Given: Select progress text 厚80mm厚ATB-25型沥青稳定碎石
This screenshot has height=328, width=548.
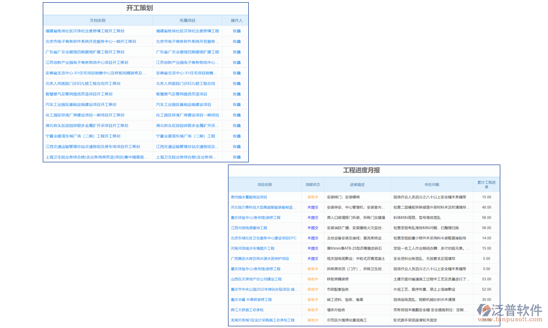Looking at the screenshot, I should 355,249.
